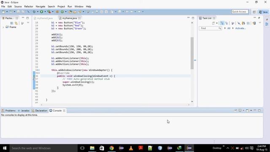270x152 pixels.
Task: Run the program with green play icon
Action: (x=41, y=12)
